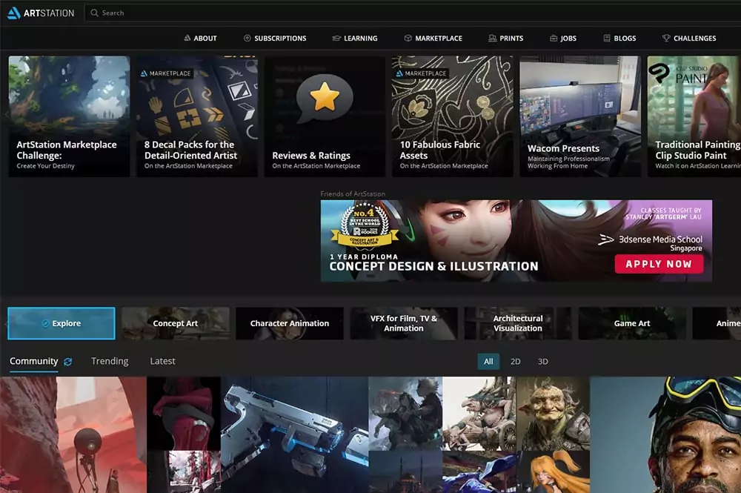Select the Character Animation channel

[290, 323]
